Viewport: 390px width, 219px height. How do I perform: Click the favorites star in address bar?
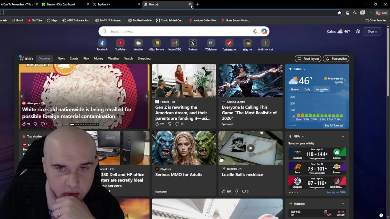coord(339,13)
